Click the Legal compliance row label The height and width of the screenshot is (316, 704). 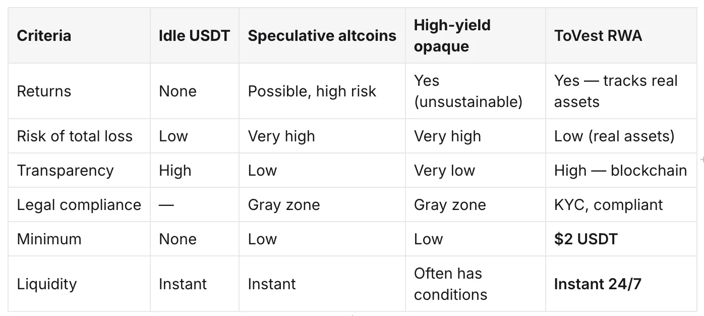coord(79,205)
